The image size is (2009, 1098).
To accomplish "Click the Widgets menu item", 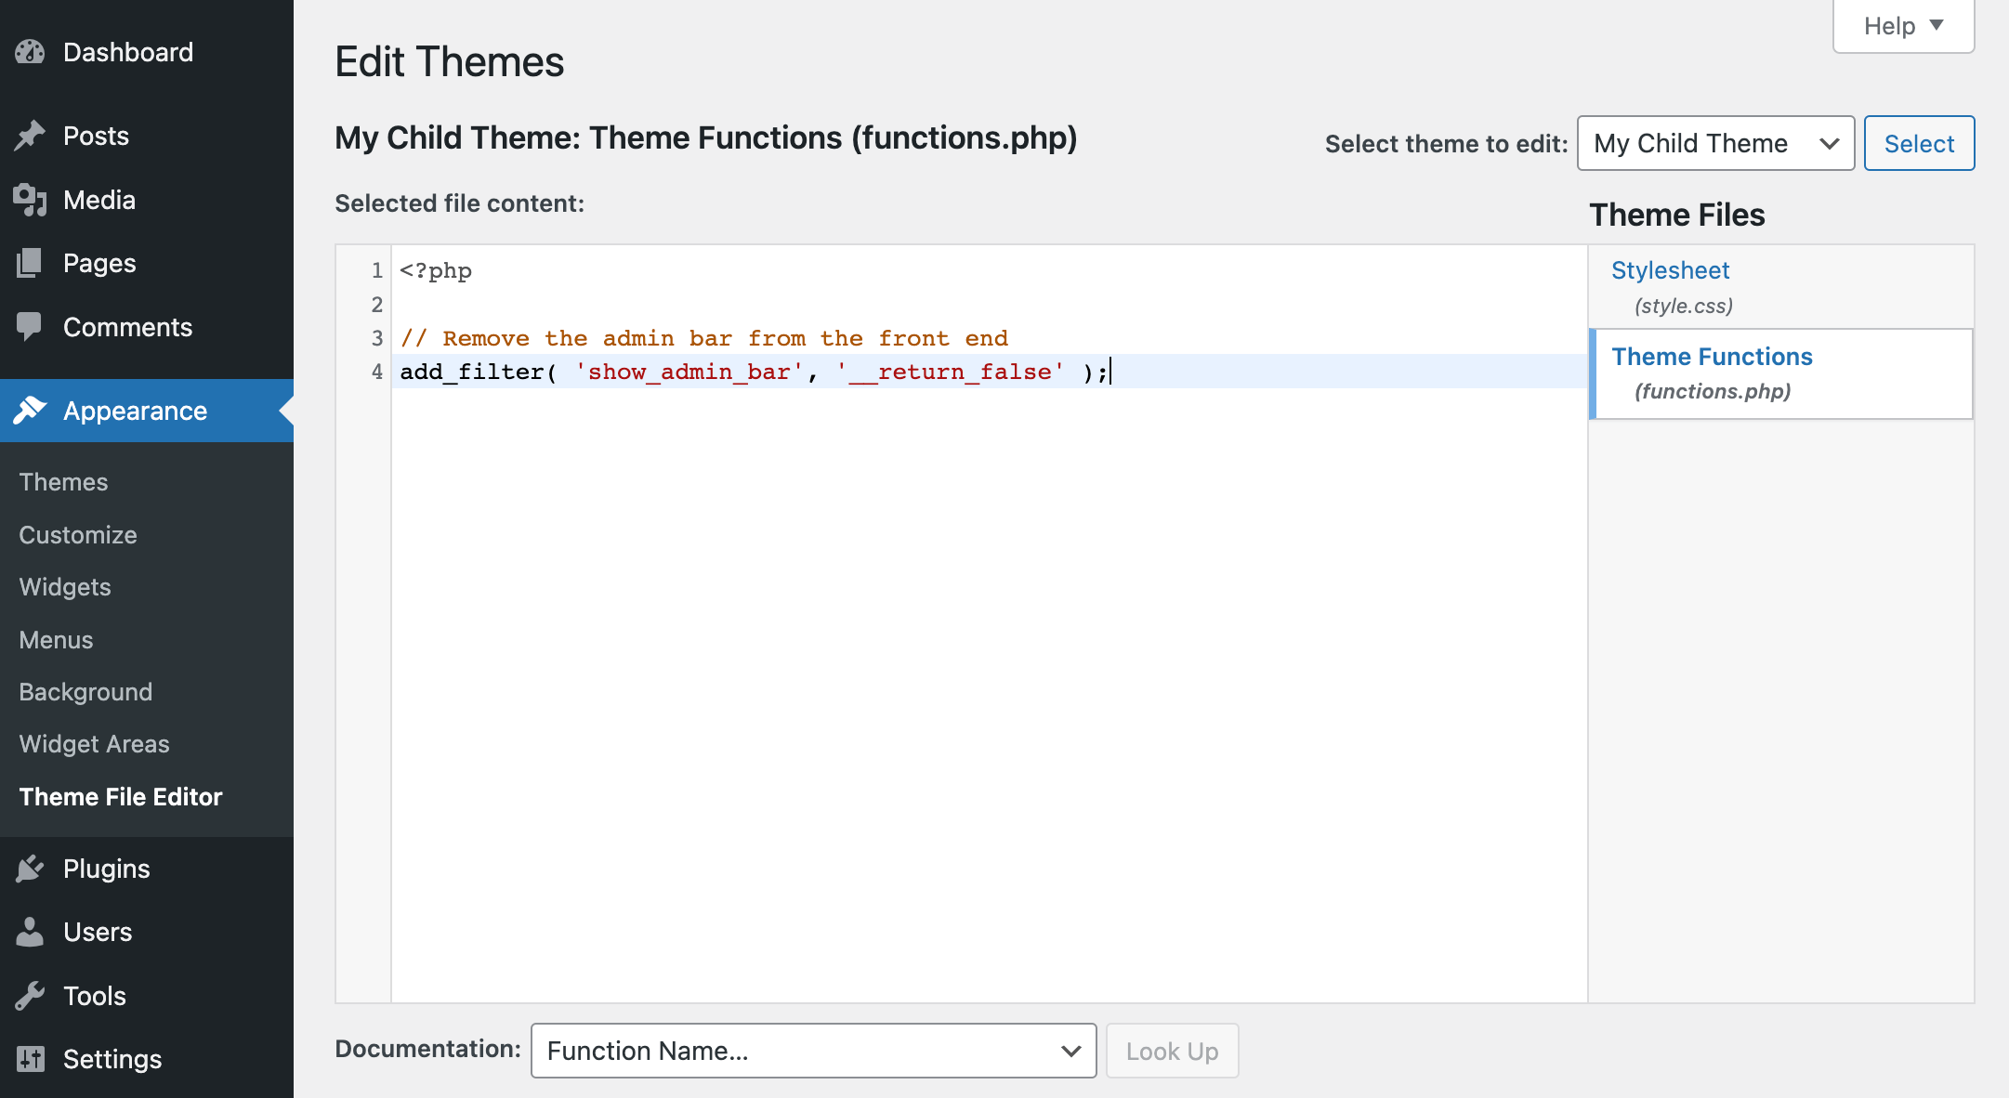I will 65,587.
